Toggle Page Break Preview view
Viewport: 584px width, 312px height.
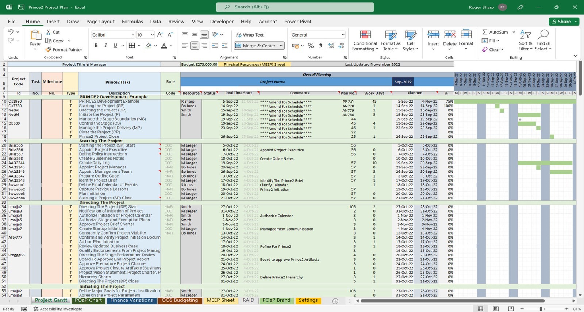click(x=511, y=309)
